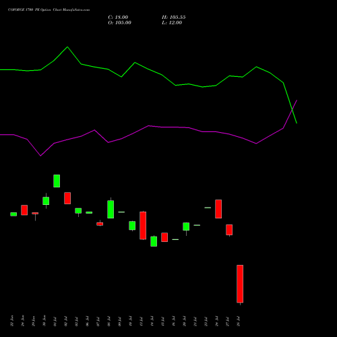
Task: Click the 28 Jul date label
Action: coord(239,321)
